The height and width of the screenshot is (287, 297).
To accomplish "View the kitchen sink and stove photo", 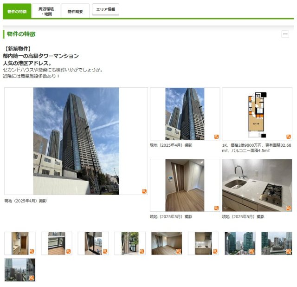I will click(x=257, y=185).
